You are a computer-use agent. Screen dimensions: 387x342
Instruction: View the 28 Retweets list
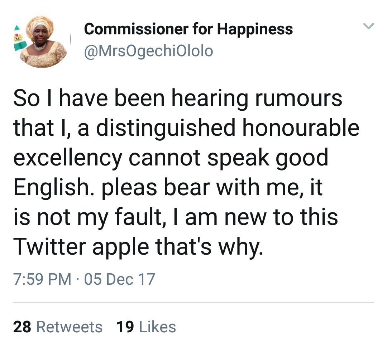[x=58, y=327]
